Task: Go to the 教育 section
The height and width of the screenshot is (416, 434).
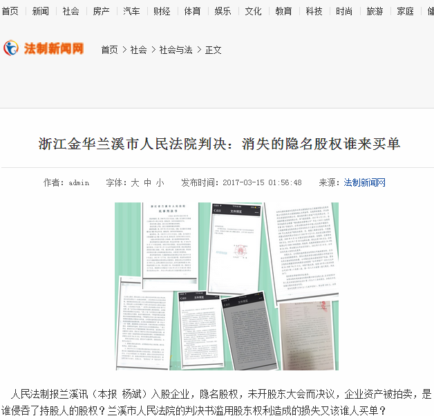Action: 283,11
